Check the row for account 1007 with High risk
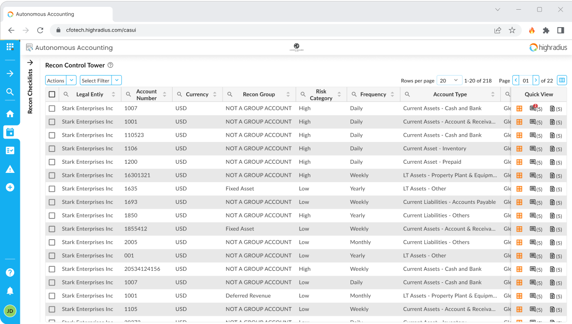The width and height of the screenshot is (572, 324). pos(52,108)
